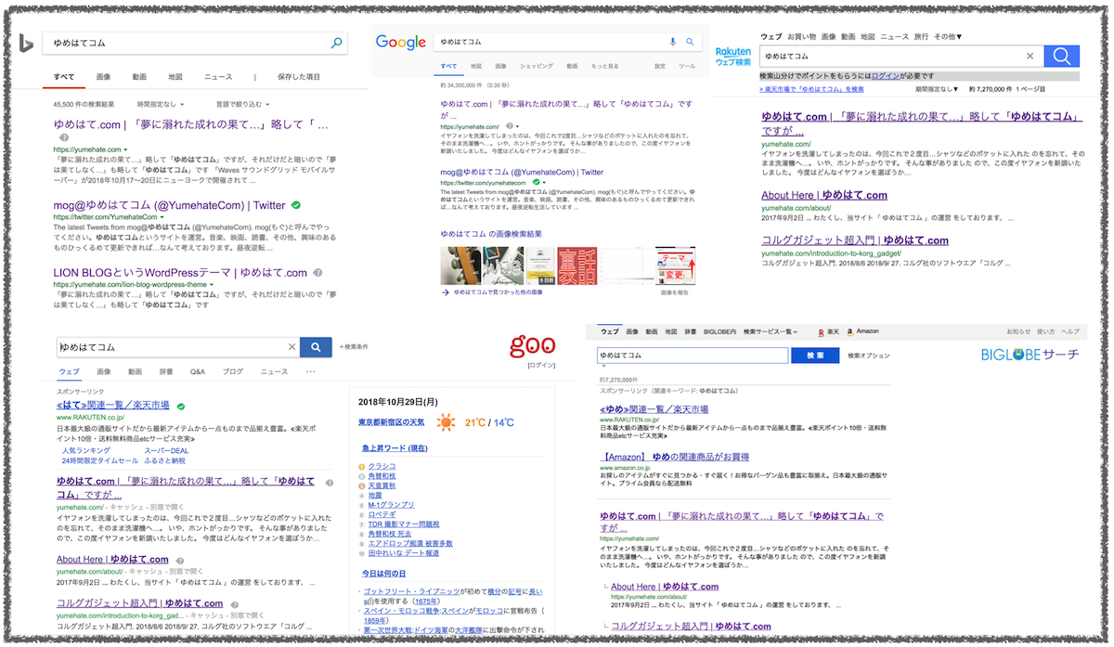This screenshot has height=647, width=1114.
Task: Switch to Google's ショッピング tab
Action: point(537,67)
